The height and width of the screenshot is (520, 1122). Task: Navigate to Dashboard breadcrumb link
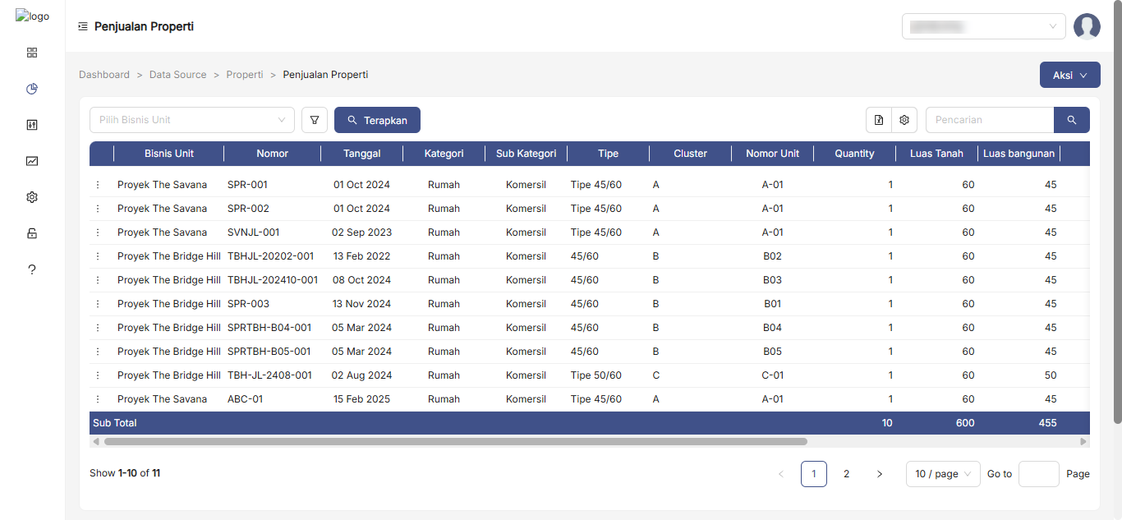click(x=104, y=75)
